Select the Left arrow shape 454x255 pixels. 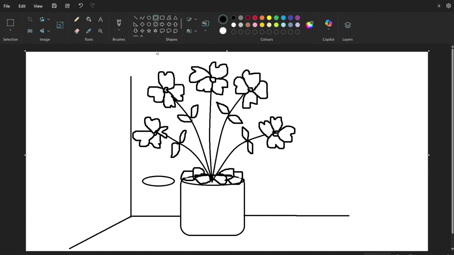point(169,24)
